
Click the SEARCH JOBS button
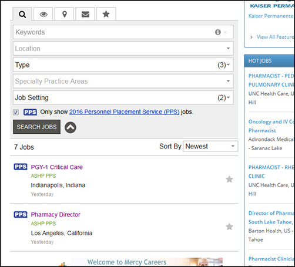point(36,127)
